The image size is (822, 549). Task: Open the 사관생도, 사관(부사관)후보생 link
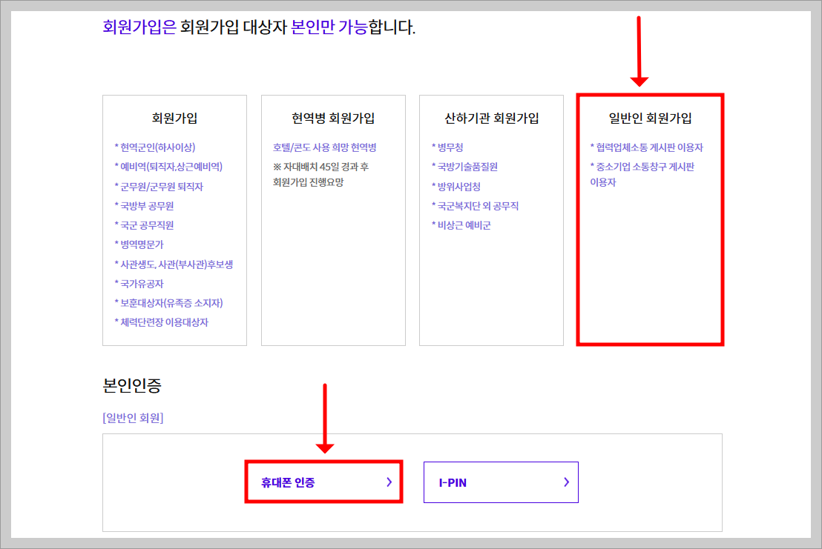pyautogui.click(x=175, y=264)
